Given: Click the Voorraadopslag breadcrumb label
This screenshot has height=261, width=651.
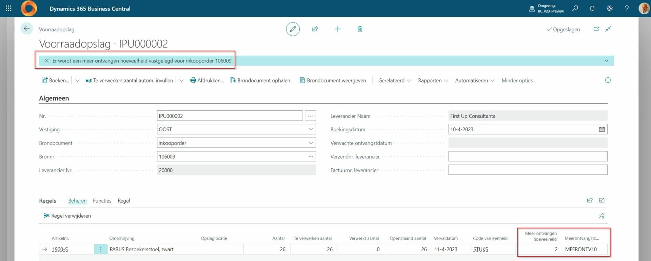Looking at the screenshot, I should point(57,30).
